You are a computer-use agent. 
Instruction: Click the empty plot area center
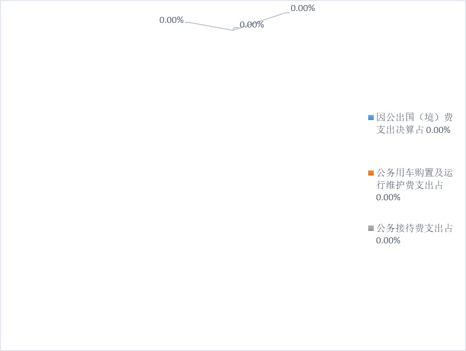pos(184,183)
